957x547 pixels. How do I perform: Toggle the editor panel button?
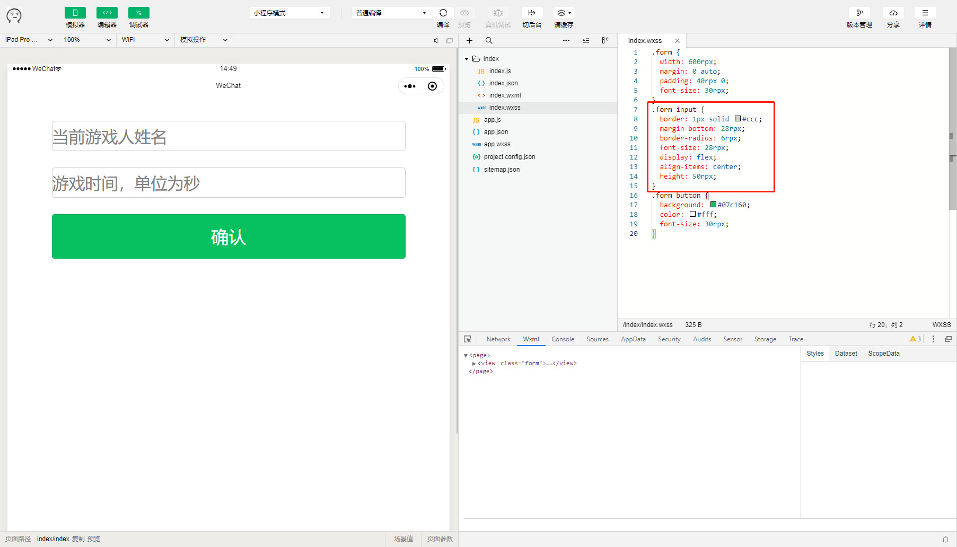pyautogui.click(x=107, y=13)
